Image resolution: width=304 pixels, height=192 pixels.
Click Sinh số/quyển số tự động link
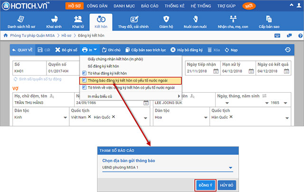38,79
